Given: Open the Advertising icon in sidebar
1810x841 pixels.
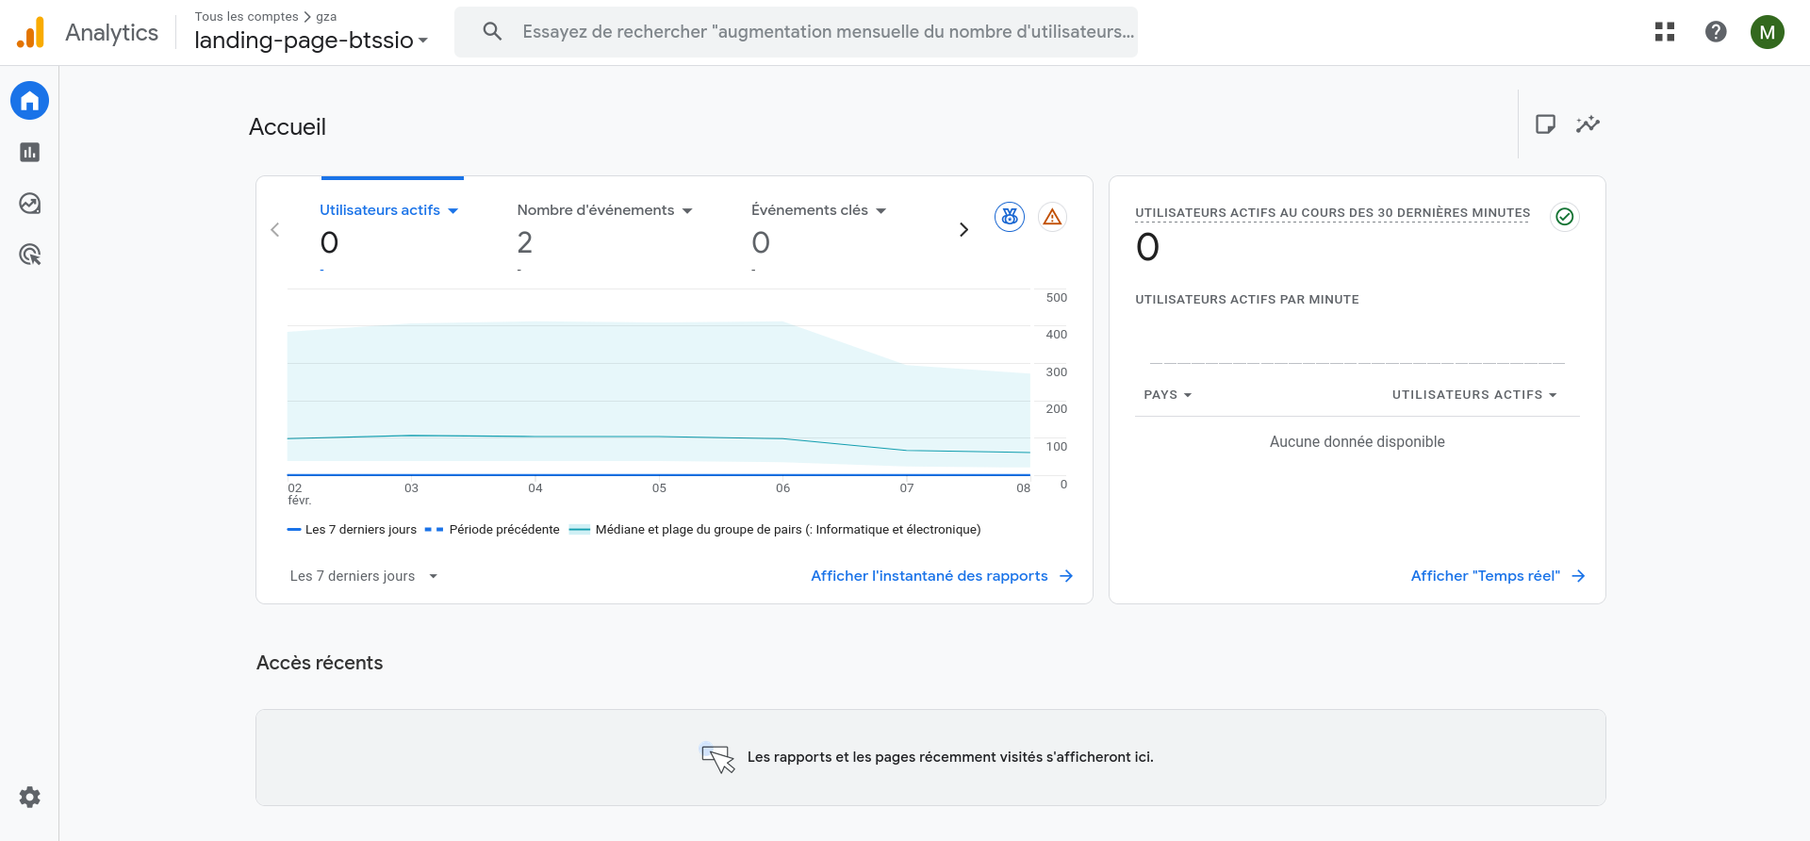Looking at the screenshot, I should (29, 255).
